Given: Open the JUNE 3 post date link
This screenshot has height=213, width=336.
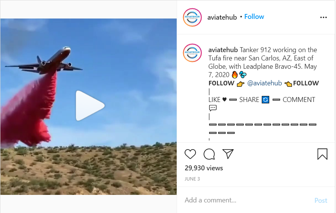Looking at the screenshot, I should click(192, 179).
